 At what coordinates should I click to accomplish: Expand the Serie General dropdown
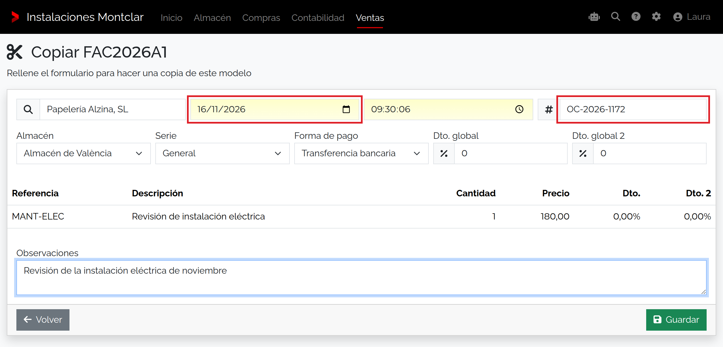pos(223,153)
